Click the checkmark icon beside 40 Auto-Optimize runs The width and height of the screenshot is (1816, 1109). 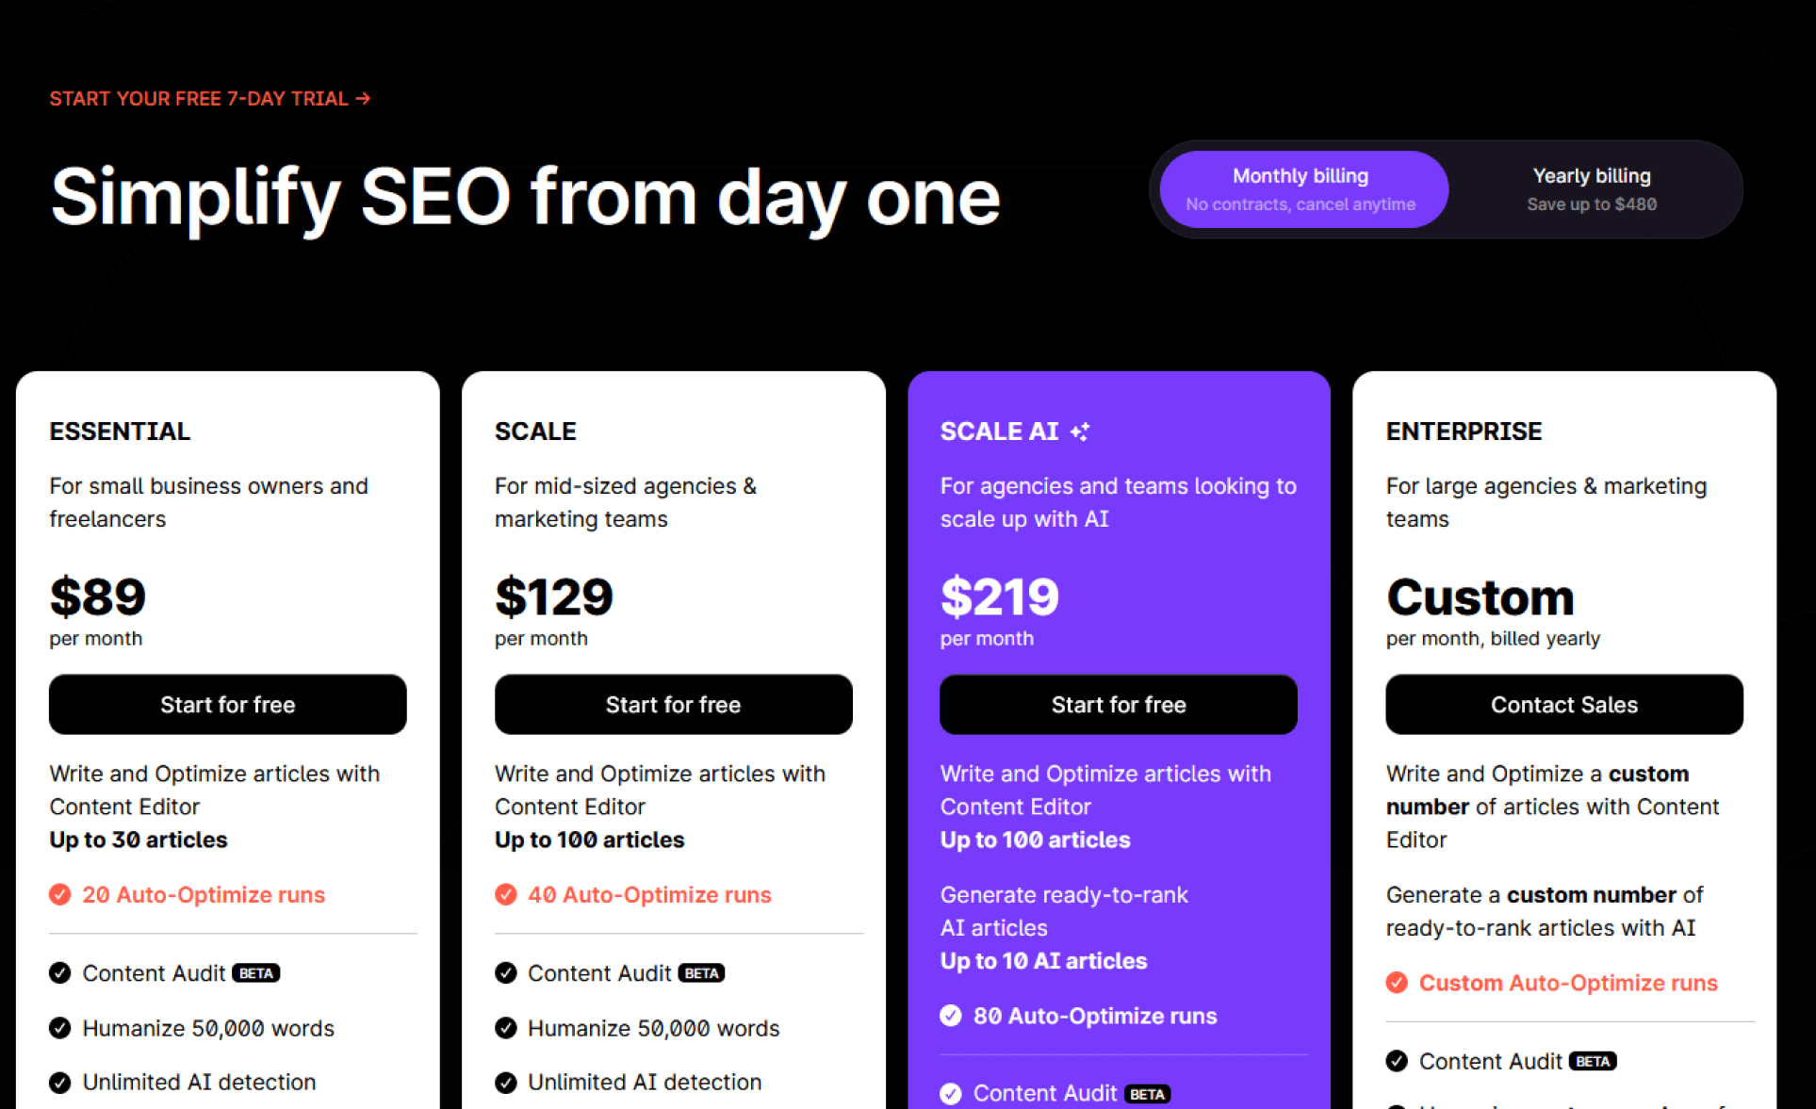click(x=506, y=894)
